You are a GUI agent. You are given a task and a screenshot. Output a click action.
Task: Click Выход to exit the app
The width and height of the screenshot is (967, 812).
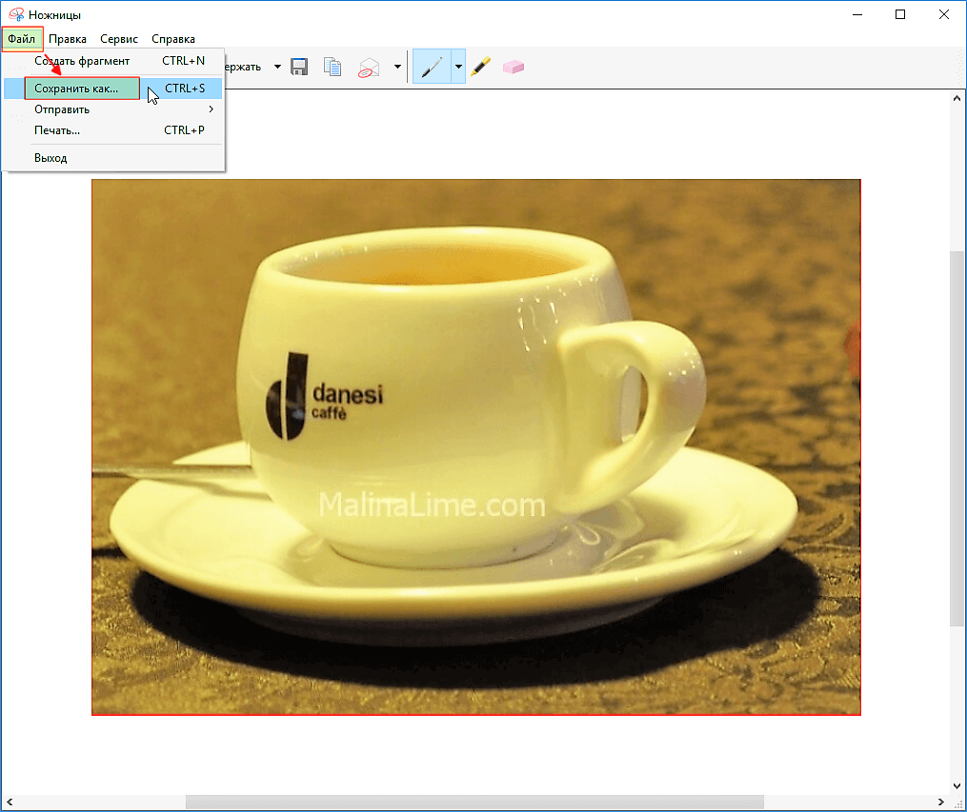51,158
